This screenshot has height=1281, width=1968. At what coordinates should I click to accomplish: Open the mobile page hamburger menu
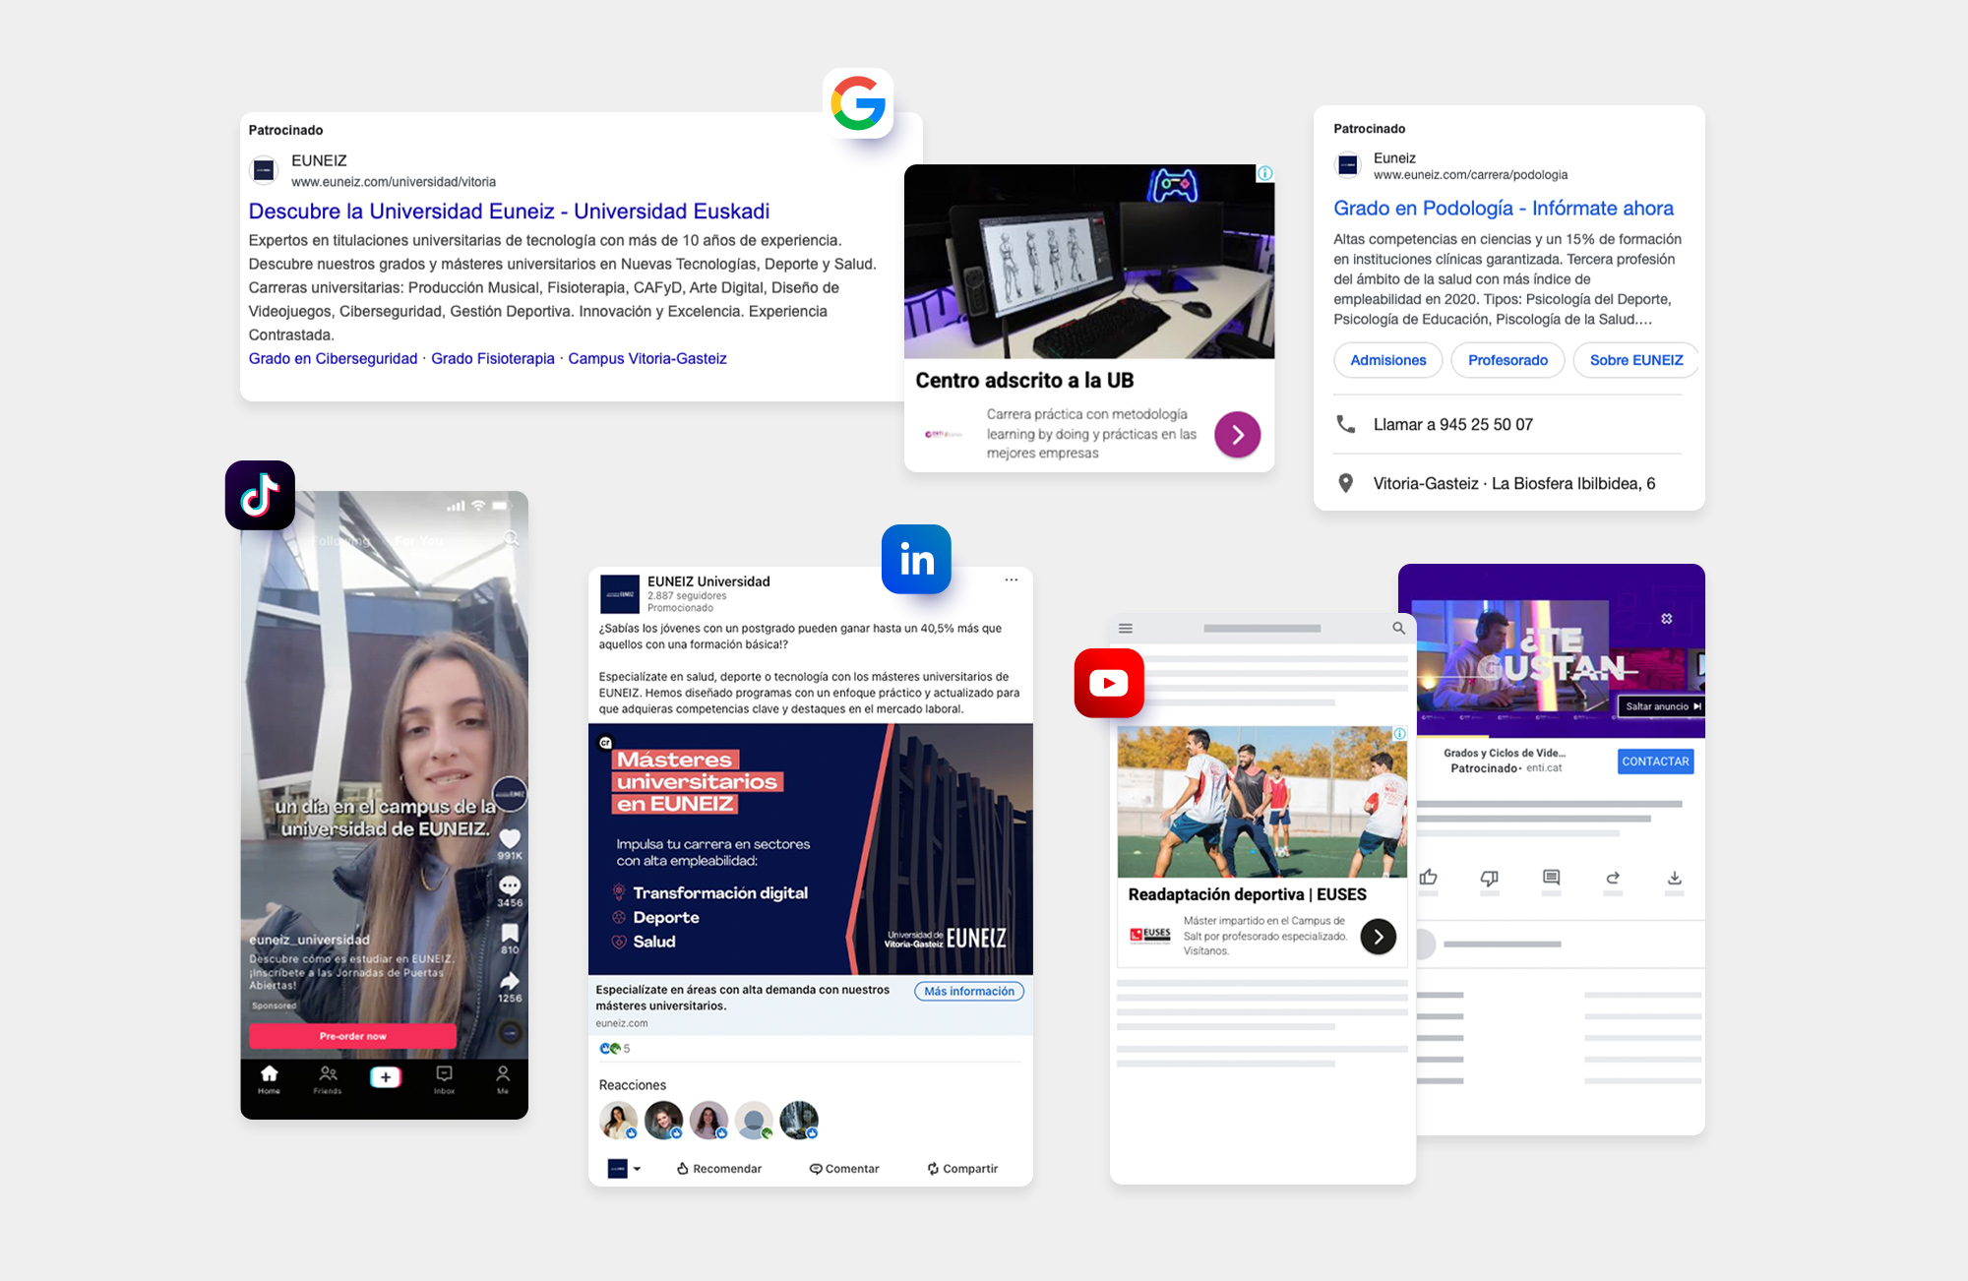click(x=1126, y=628)
